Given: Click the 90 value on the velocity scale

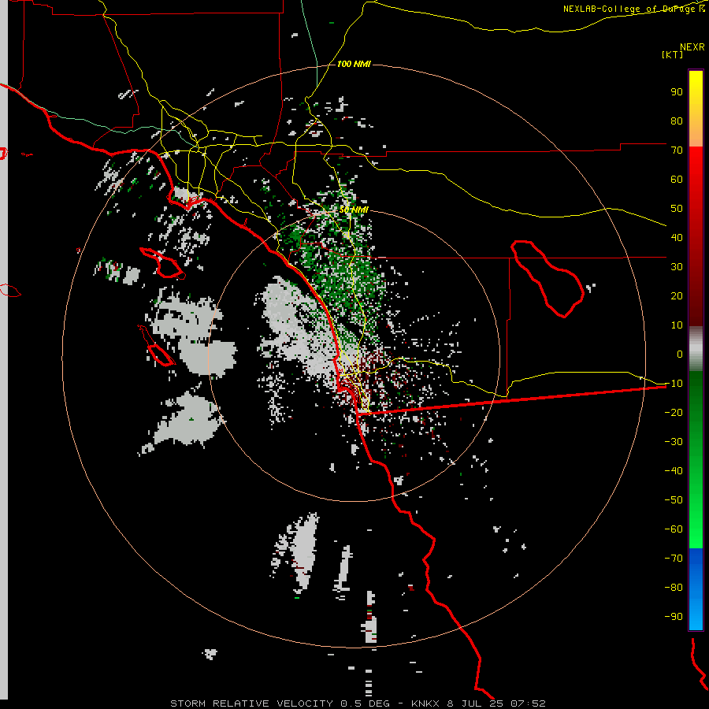Looking at the screenshot, I should tap(677, 92).
